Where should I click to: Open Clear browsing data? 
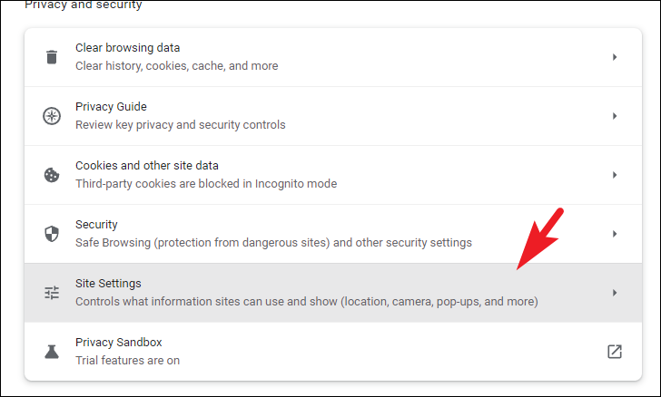click(333, 57)
